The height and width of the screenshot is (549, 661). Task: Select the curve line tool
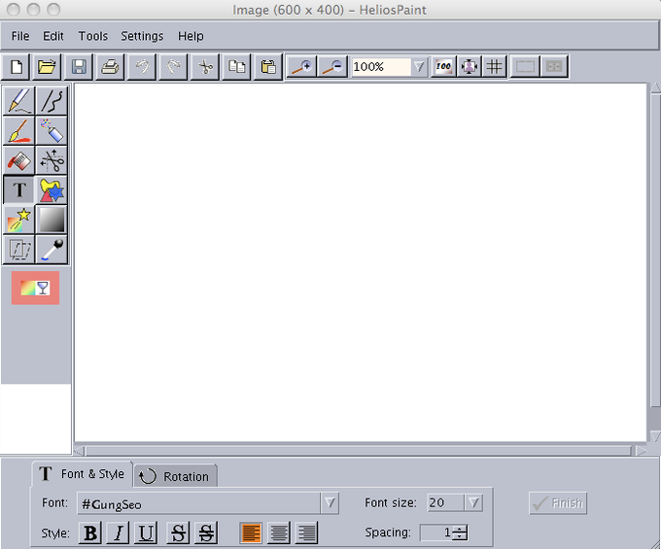tap(52, 101)
